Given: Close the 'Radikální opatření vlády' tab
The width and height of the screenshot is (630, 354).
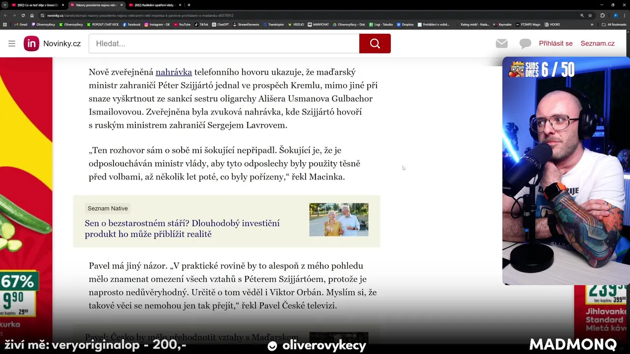Looking at the screenshot, I should [x=180, y=5].
